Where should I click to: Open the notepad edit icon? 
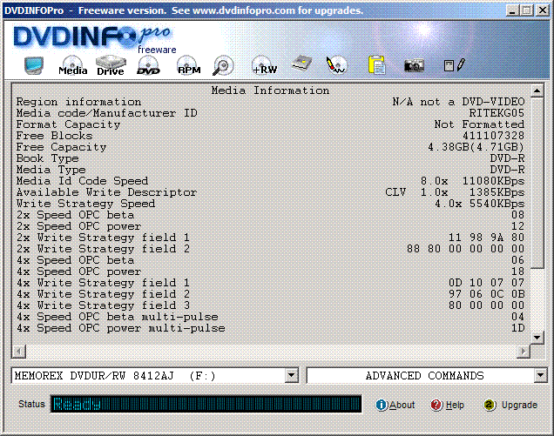point(454,65)
